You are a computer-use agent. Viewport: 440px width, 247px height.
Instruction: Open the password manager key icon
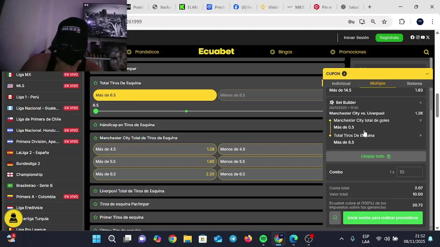coord(351,22)
